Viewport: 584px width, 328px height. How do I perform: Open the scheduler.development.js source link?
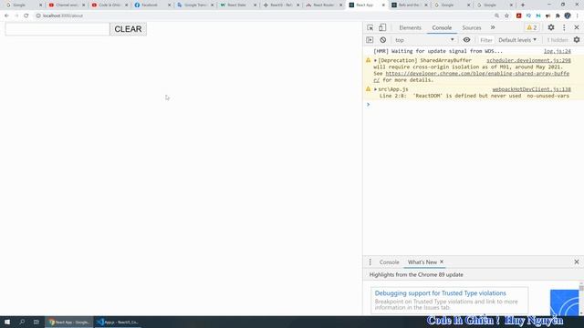528,60
